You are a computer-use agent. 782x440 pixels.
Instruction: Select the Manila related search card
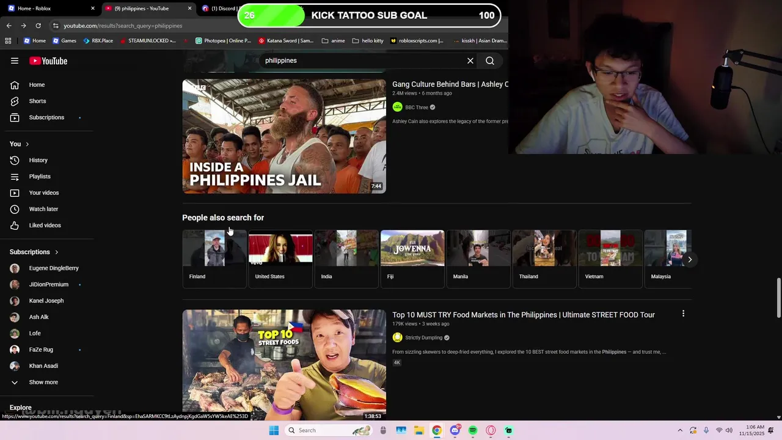pyautogui.click(x=478, y=258)
